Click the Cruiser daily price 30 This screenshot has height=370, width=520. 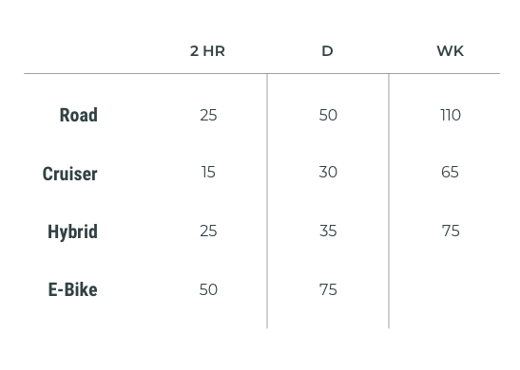point(328,172)
